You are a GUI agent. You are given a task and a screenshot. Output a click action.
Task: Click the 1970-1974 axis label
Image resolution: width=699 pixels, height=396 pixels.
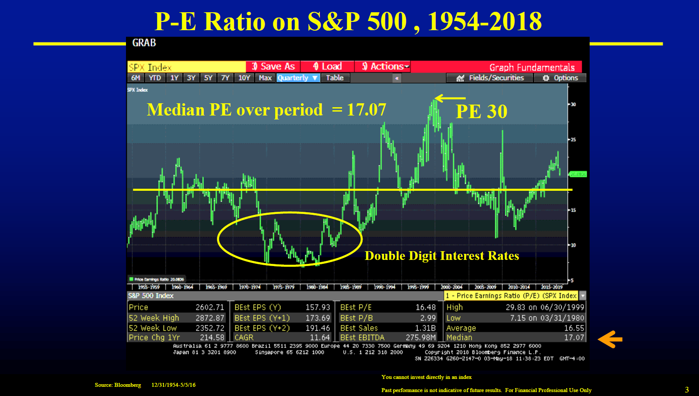click(x=250, y=287)
